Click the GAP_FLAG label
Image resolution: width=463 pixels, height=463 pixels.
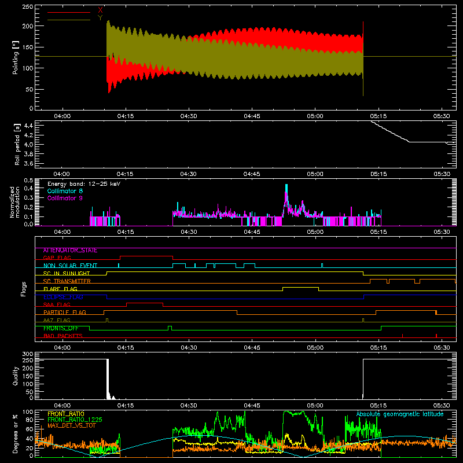(x=57, y=258)
